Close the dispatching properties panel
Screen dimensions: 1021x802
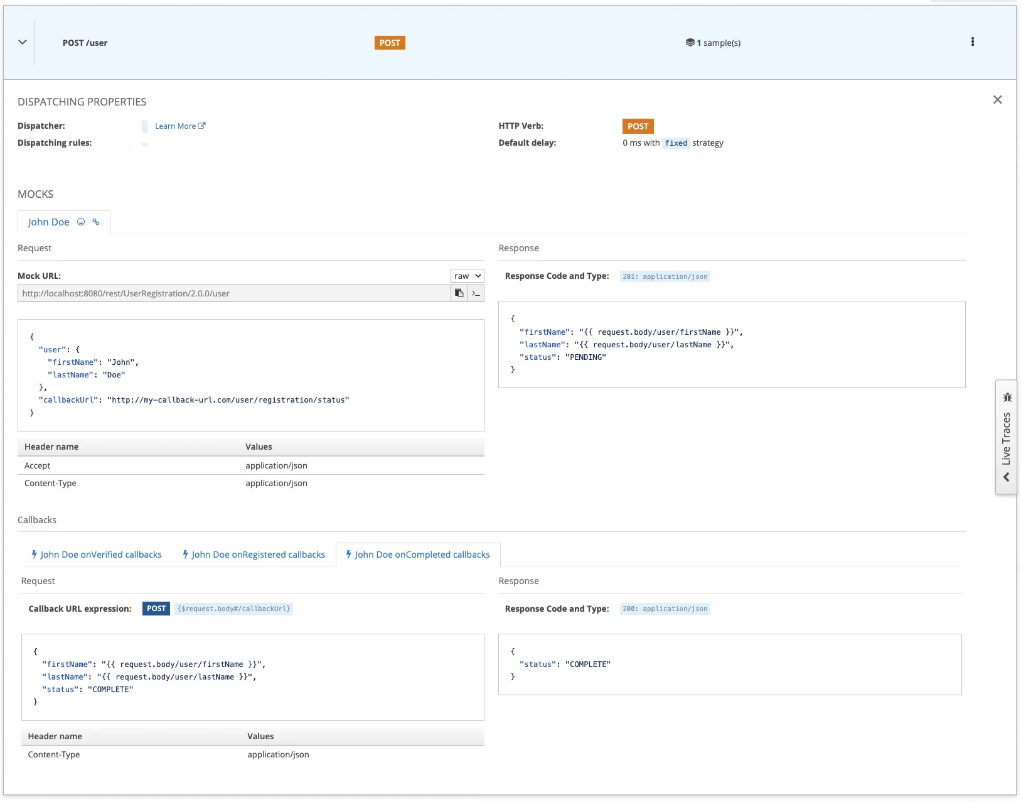click(x=997, y=100)
